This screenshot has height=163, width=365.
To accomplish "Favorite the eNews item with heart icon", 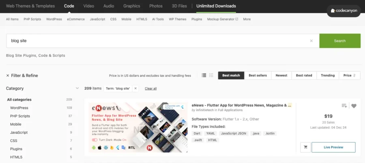I will 354,106.
